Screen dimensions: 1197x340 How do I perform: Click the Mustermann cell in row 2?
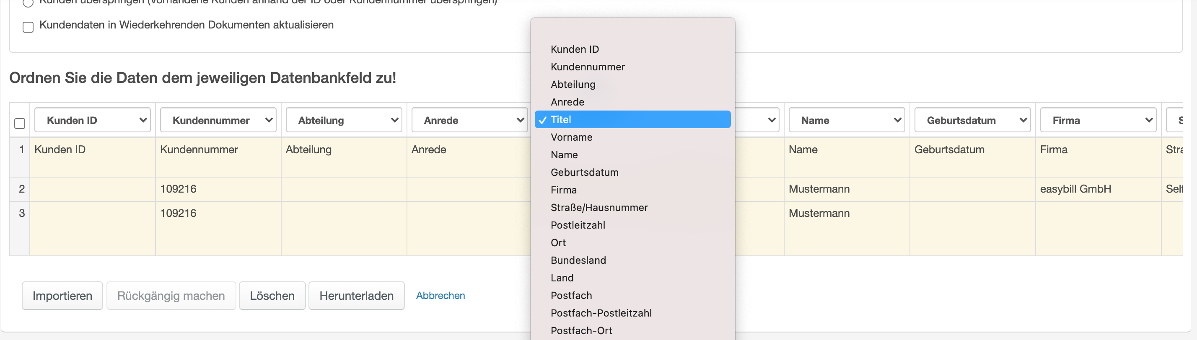pos(847,189)
